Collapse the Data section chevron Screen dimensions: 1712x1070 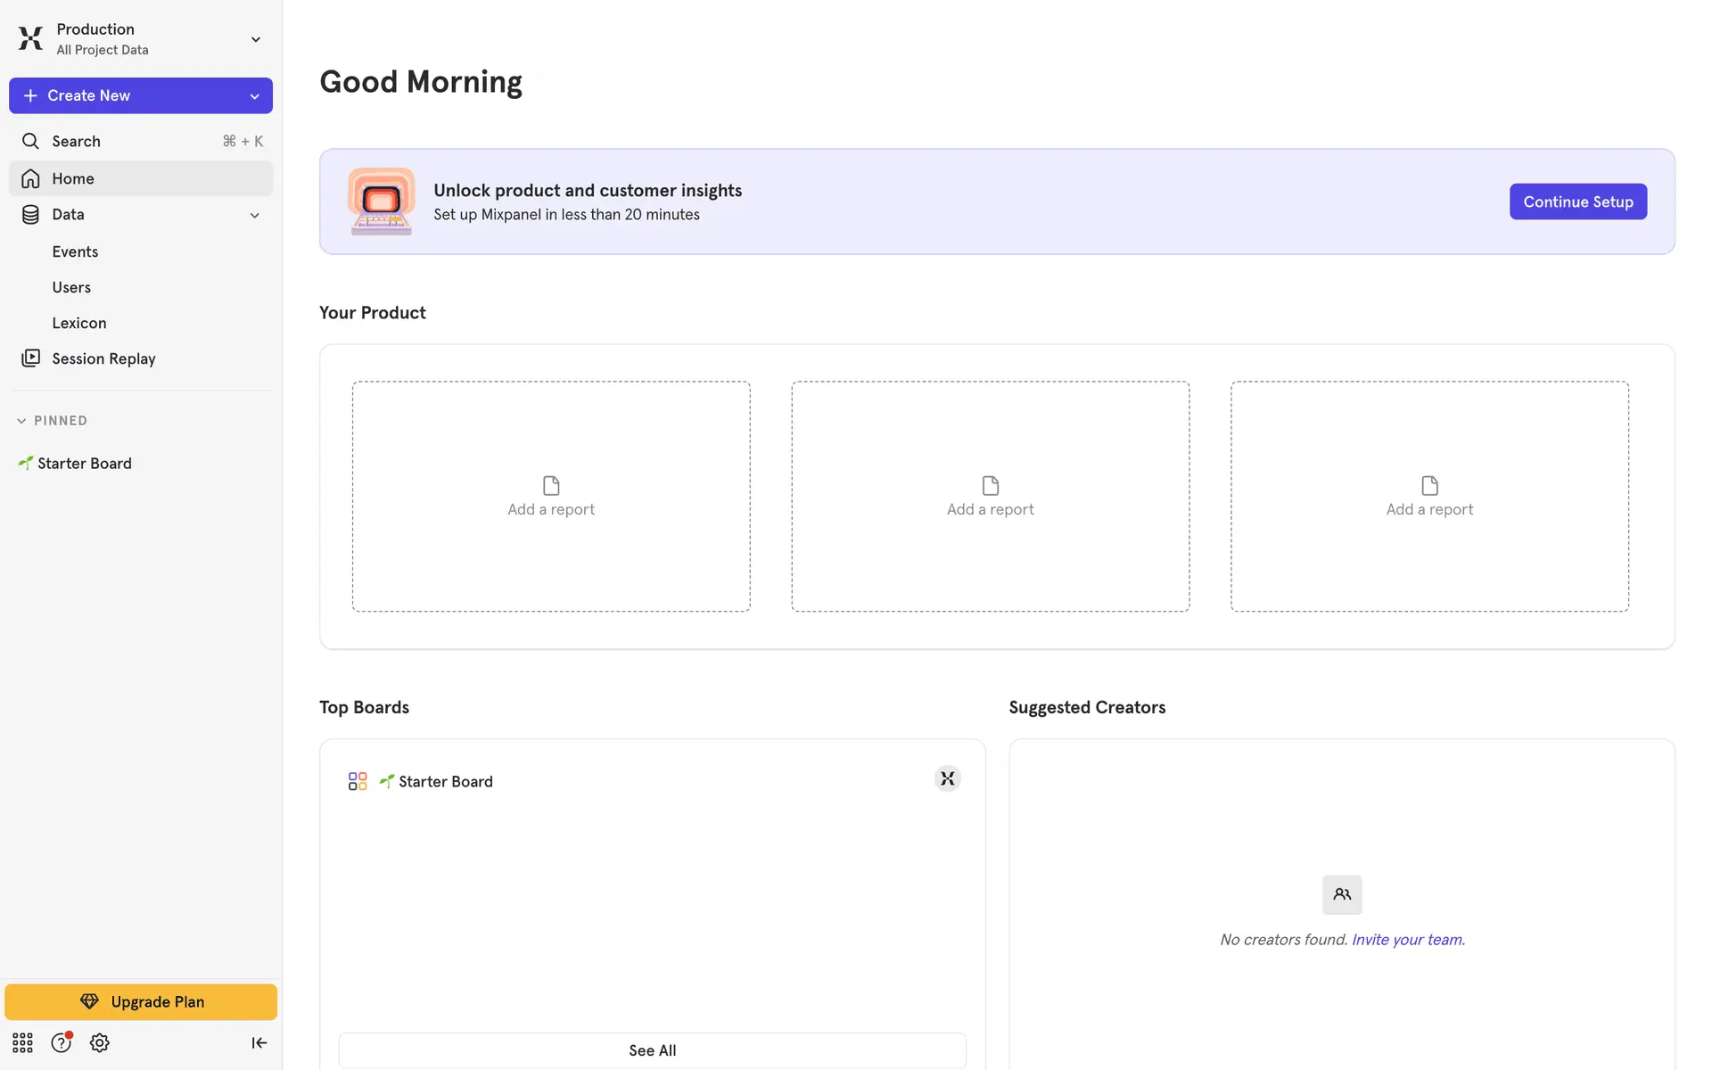point(254,215)
